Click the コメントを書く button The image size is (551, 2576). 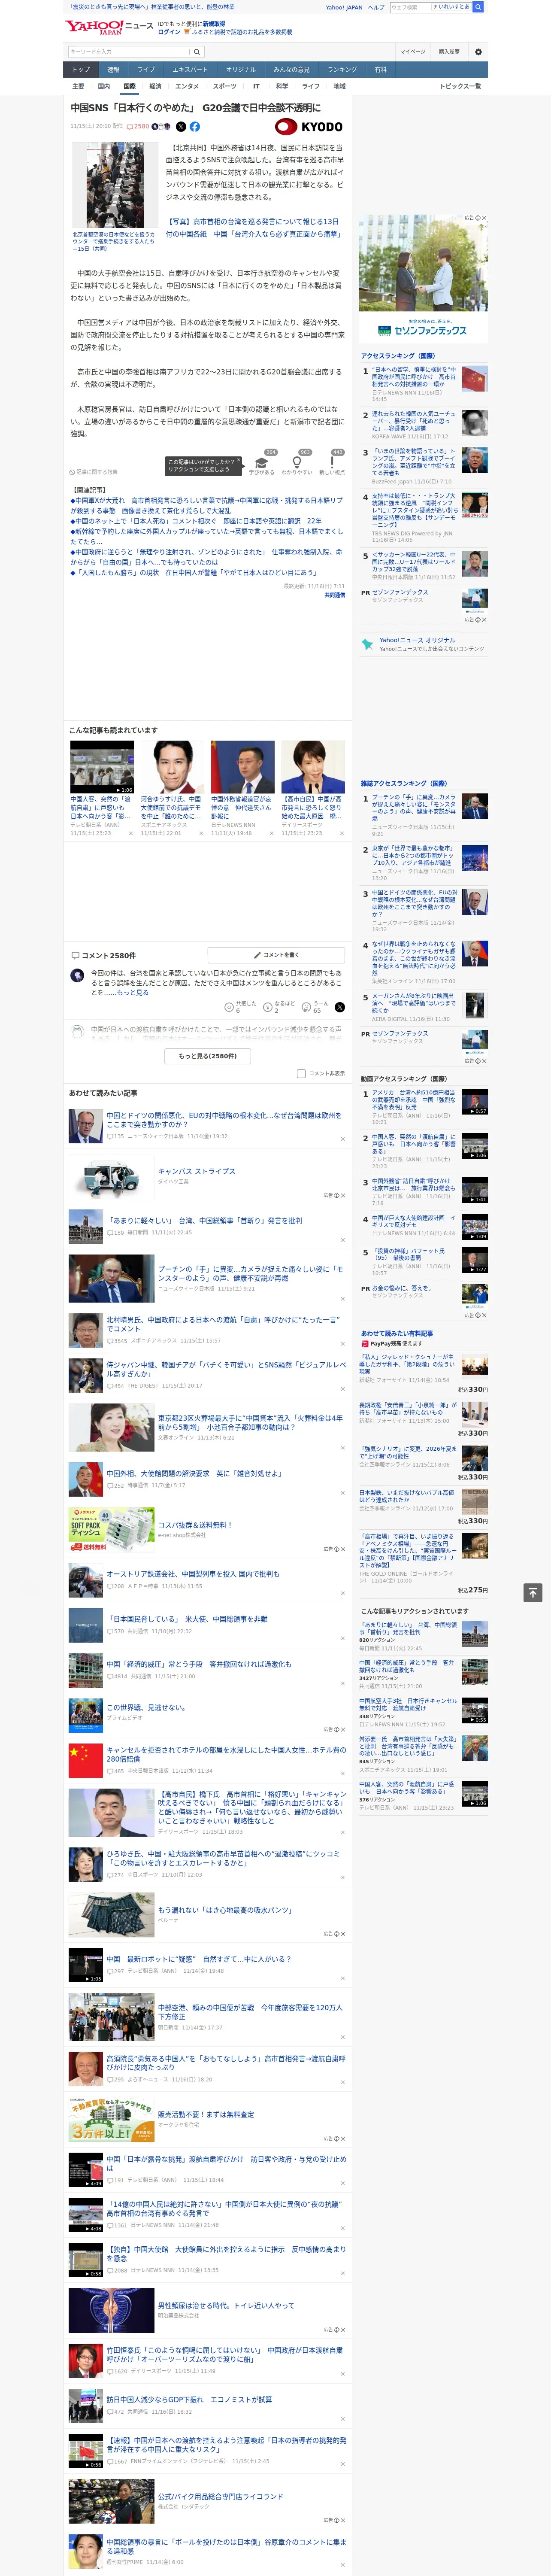point(276,955)
